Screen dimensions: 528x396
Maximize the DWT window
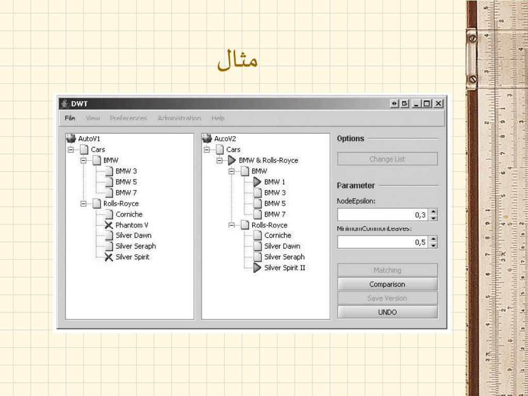427,104
